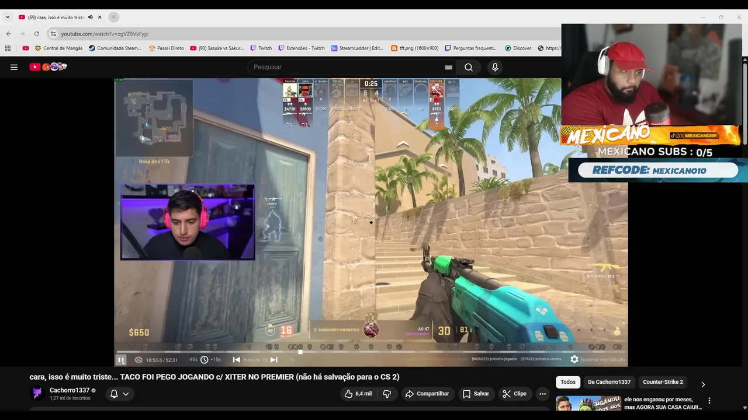Open more actions three-dot menu below video
748x420 pixels.
pyautogui.click(x=542, y=394)
